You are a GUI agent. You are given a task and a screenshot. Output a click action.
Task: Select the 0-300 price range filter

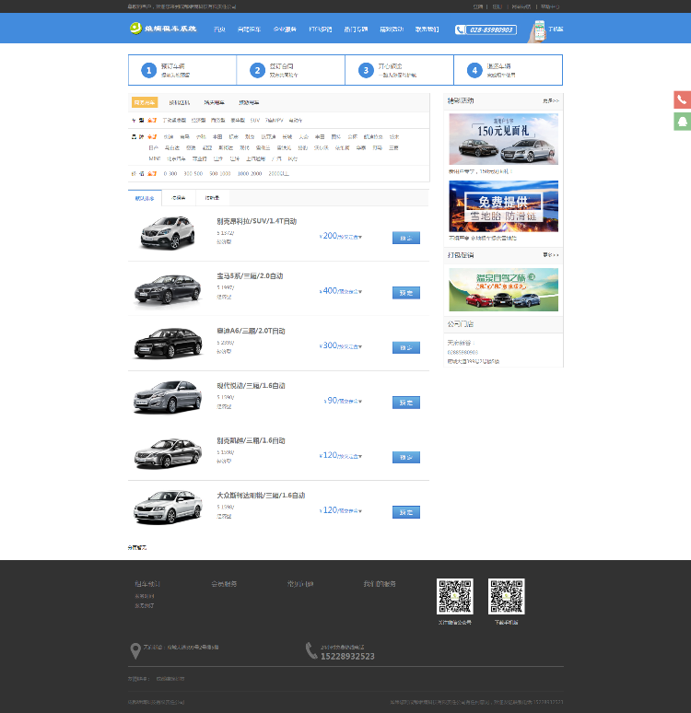point(170,172)
